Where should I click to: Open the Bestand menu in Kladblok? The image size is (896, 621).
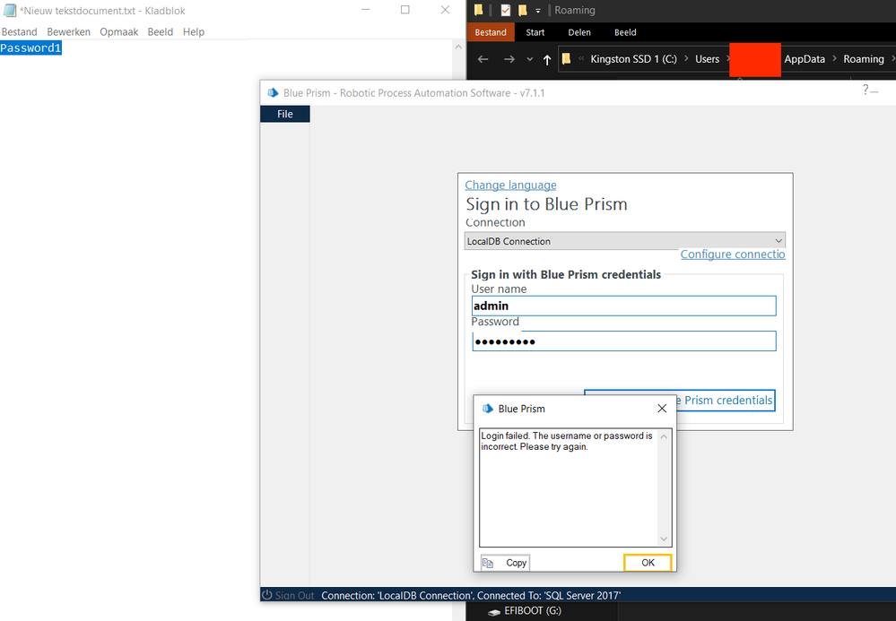click(x=20, y=32)
